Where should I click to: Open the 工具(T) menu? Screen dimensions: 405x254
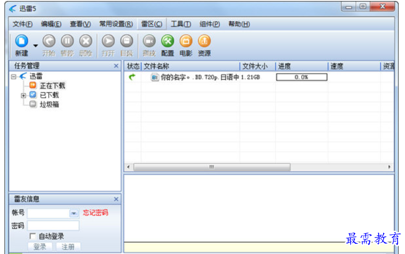coord(181,24)
